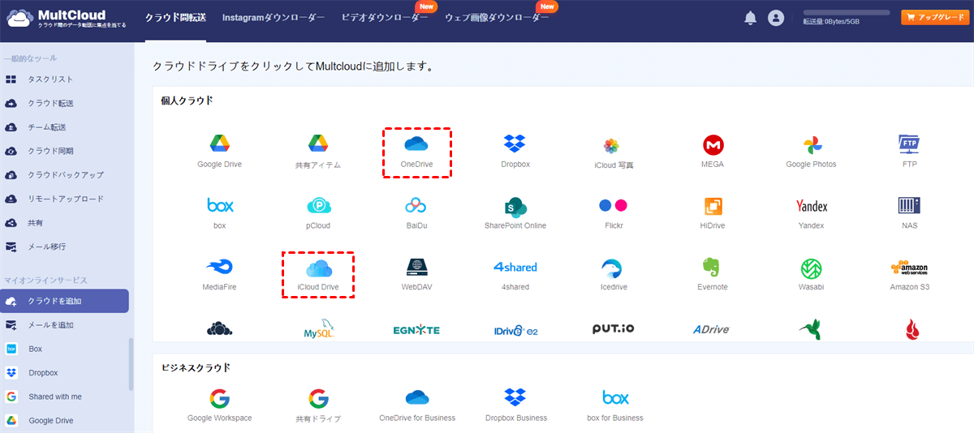Open ビデオダウンローダー tab
Viewport: 974px width, 433px height.
pyautogui.click(x=385, y=17)
